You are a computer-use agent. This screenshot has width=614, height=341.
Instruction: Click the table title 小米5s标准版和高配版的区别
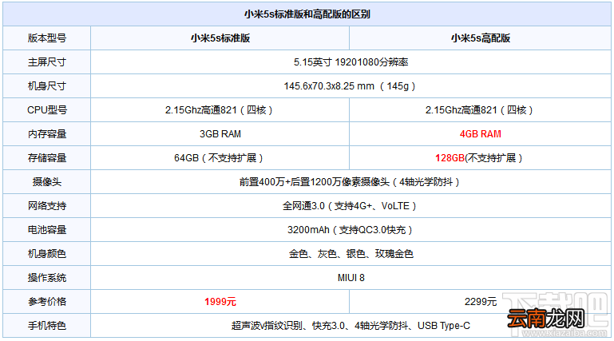(x=307, y=14)
